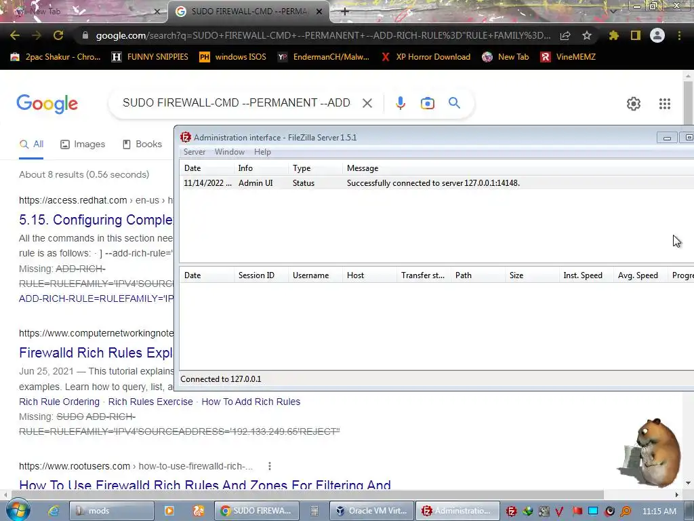Select the All results tab
This screenshot has width=694, height=521.
pos(31,144)
